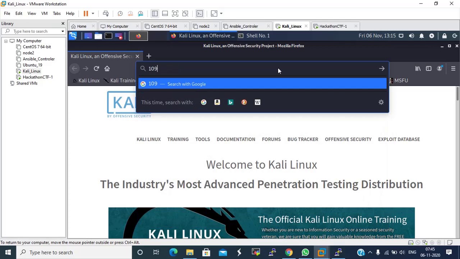The width and height of the screenshot is (460, 259).
Task: Toggle Unity mode icon in VMware toolbar
Action: [185, 13]
